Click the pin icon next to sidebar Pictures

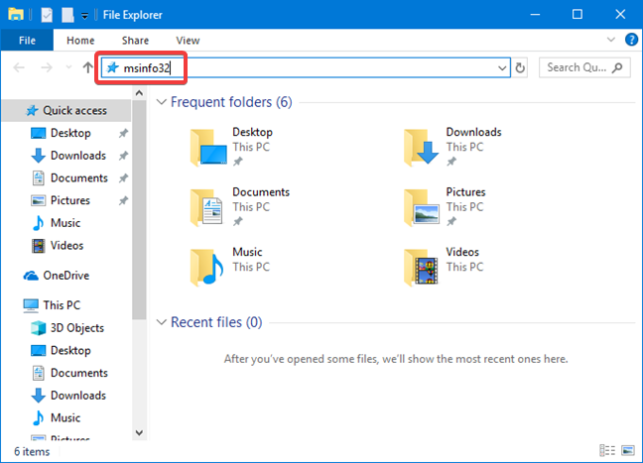pyautogui.click(x=123, y=201)
